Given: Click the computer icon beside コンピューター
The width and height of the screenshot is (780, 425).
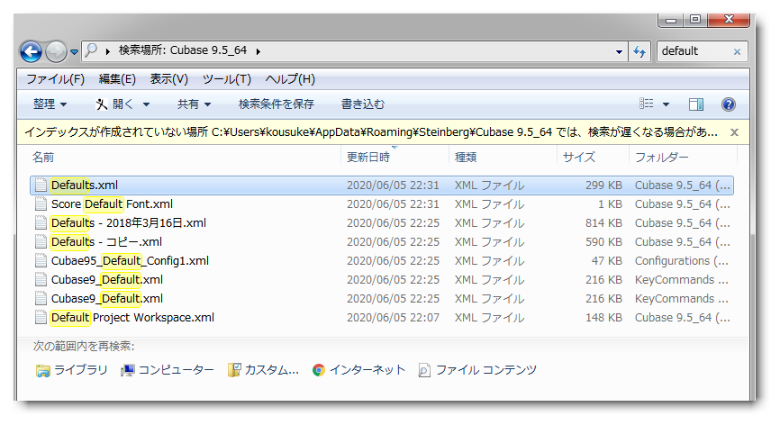Looking at the screenshot, I should (128, 370).
